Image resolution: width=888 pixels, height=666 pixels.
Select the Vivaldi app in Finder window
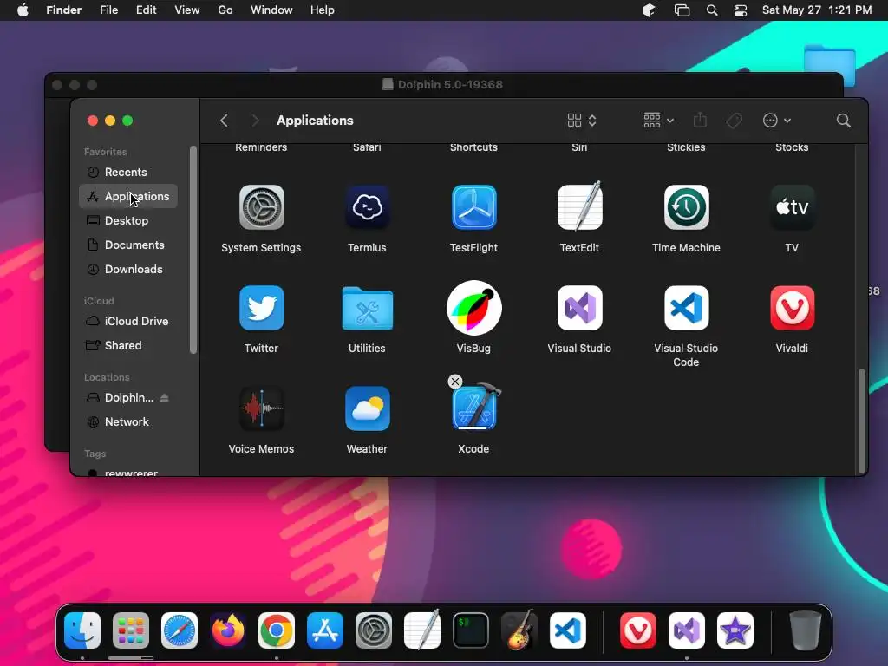click(x=792, y=308)
